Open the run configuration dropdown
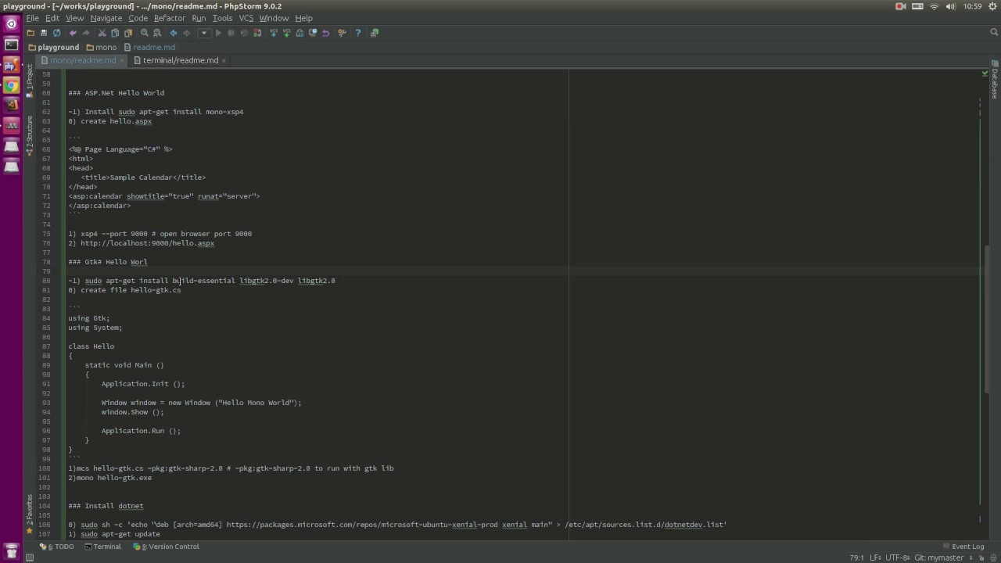 tap(204, 33)
